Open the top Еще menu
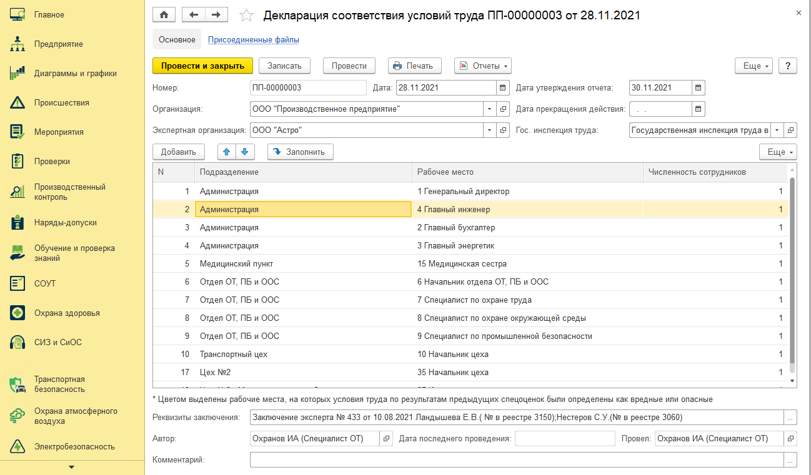The image size is (811, 475). point(754,66)
